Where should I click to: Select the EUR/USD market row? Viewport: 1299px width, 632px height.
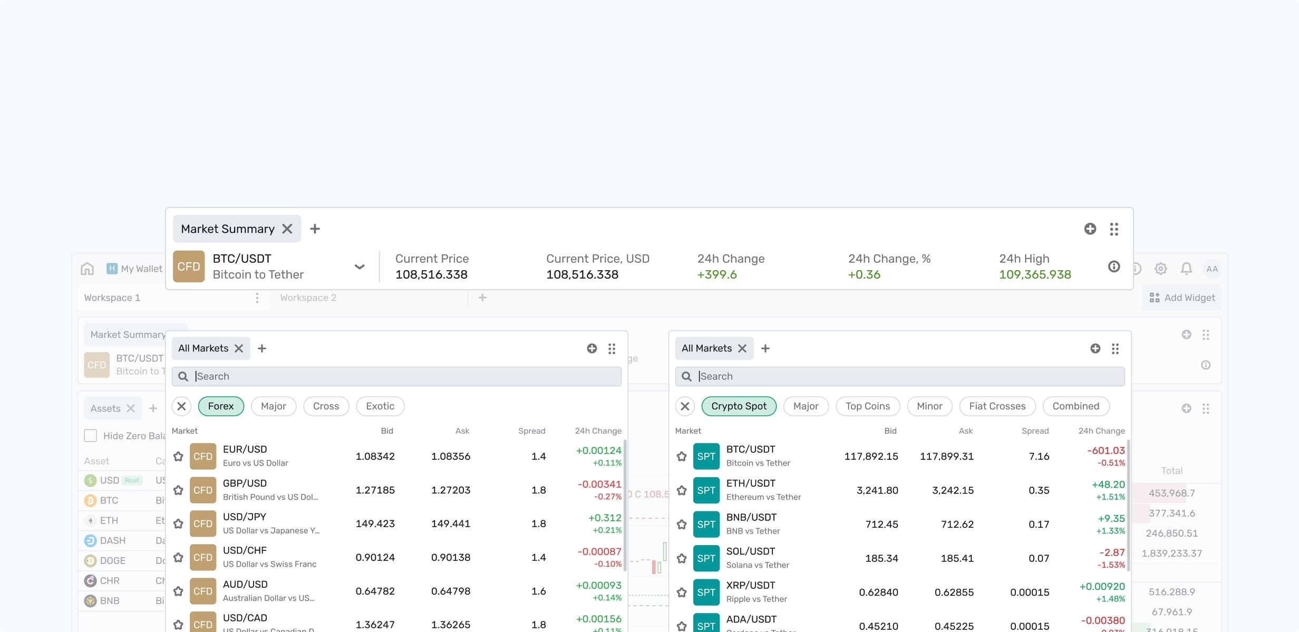(396, 456)
